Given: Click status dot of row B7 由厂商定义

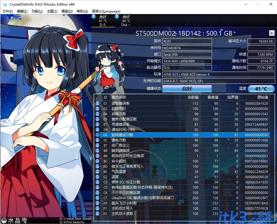Looking at the screenshot, I should pyautogui.click(x=97, y=145).
